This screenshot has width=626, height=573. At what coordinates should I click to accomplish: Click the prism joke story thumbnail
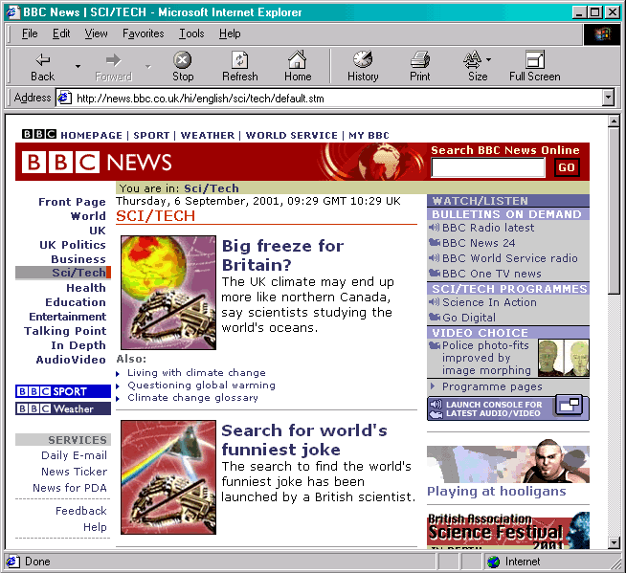tap(168, 477)
